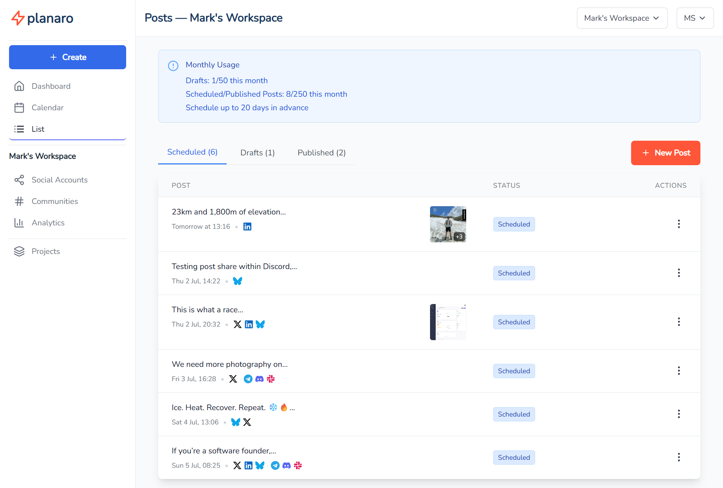
Task: Click Discord icon on software founder post
Action: click(x=287, y=465)
